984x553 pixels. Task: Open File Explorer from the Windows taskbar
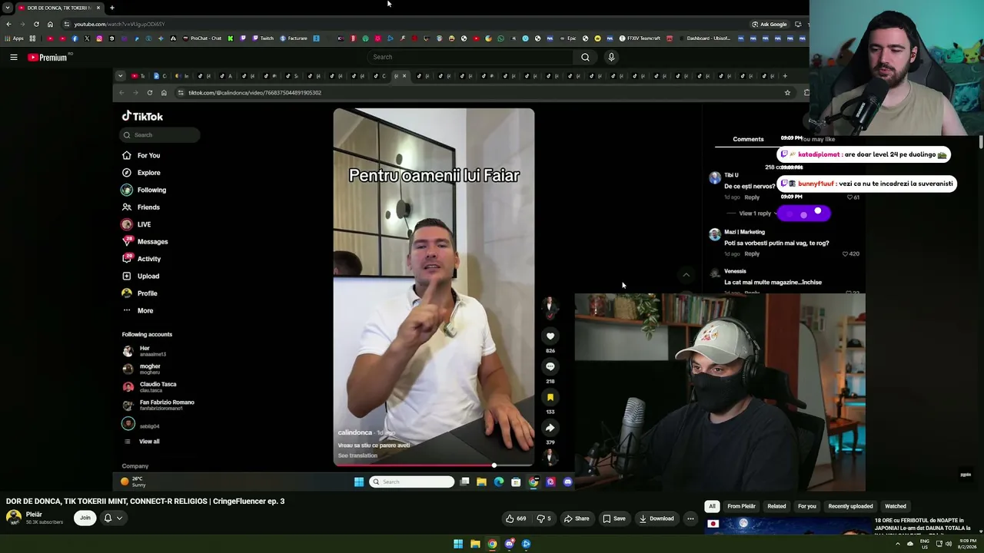point(475,544)
